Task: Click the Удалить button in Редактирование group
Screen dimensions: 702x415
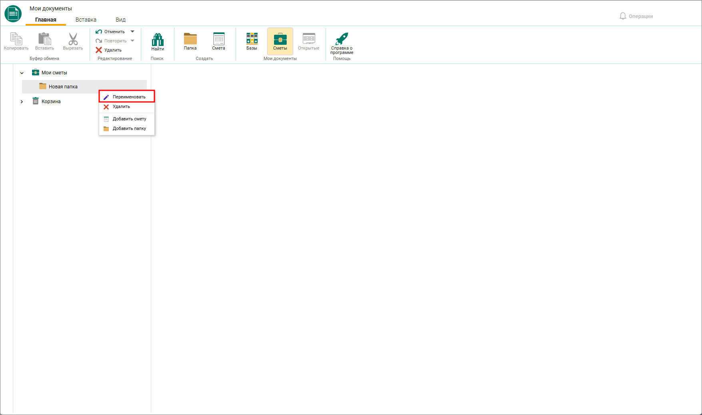Action: 108,50
